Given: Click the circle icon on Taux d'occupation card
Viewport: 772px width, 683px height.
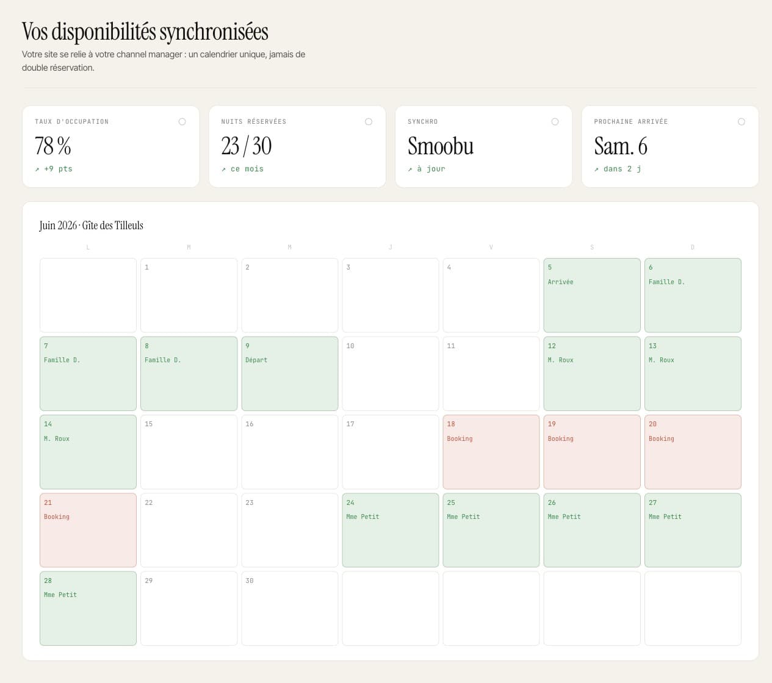Looking at the screenshot, I should 182,122.
